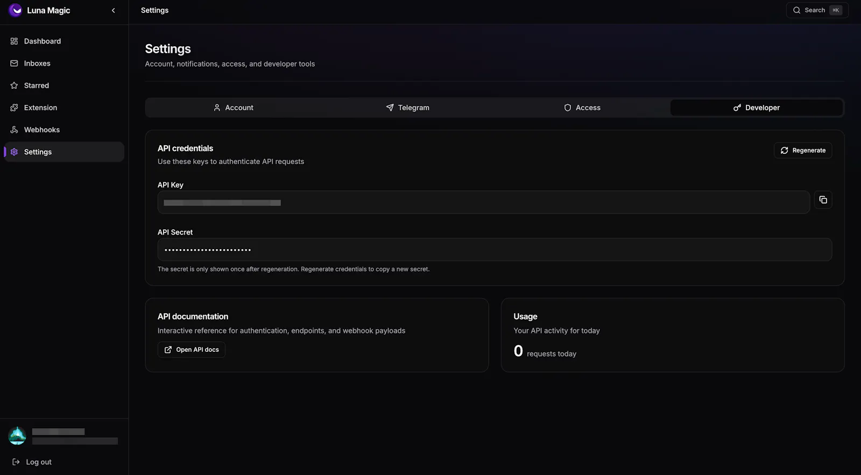Open the Search box
The height and width of the screenshot is (475, 861).
click(x=817, y=10)
